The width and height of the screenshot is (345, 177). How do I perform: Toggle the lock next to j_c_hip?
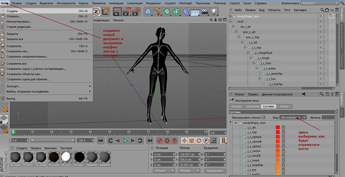point(283,132)
